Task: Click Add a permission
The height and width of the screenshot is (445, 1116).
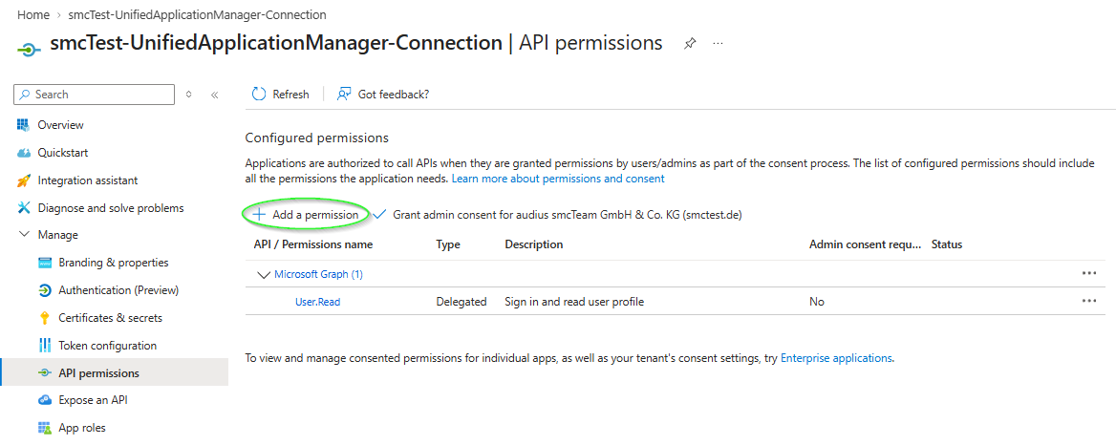Action: point(306,214)
